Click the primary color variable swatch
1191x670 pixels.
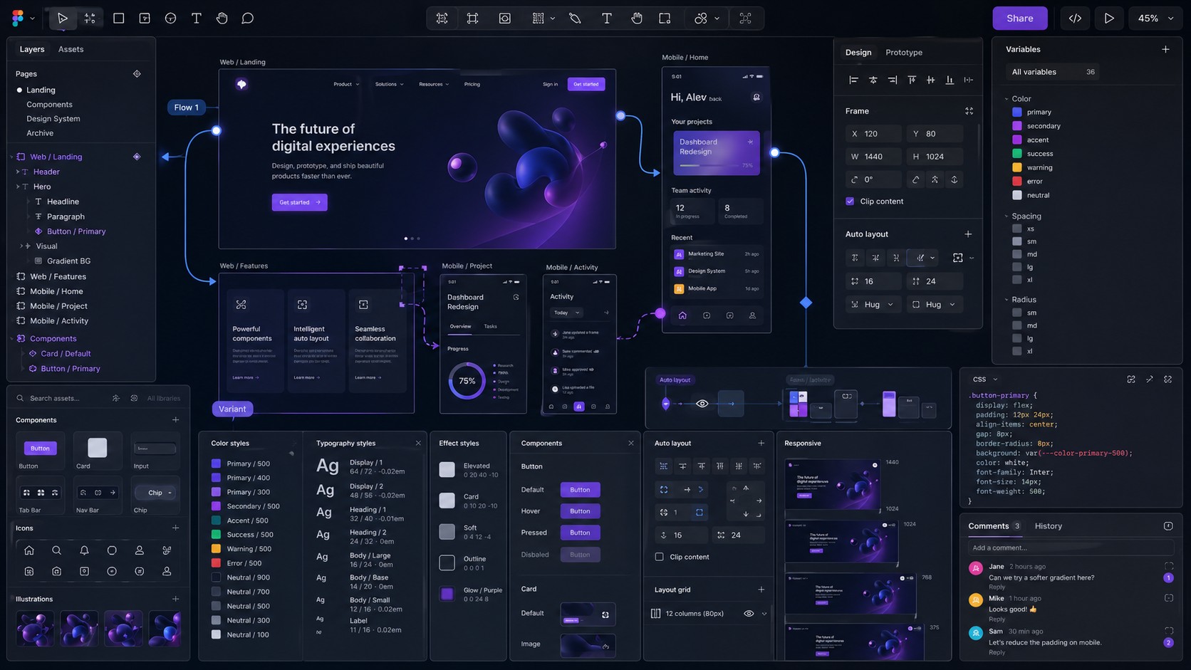(x=1017, y=112)
